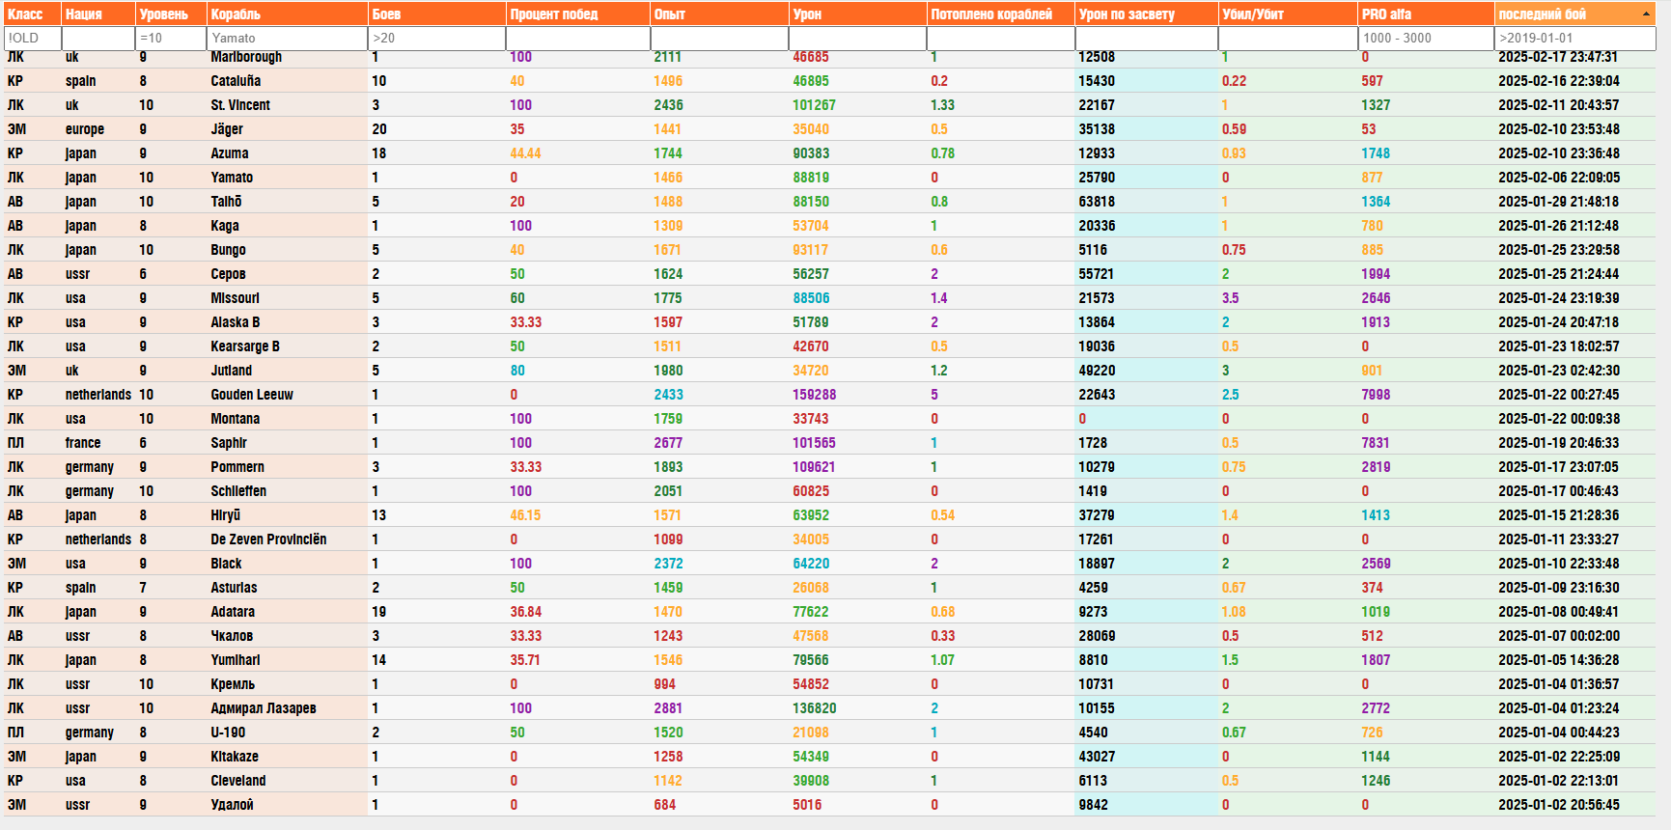
Task: Focus the Класс filter field with IOLD placeholder
Action: (x=33, y=38)
